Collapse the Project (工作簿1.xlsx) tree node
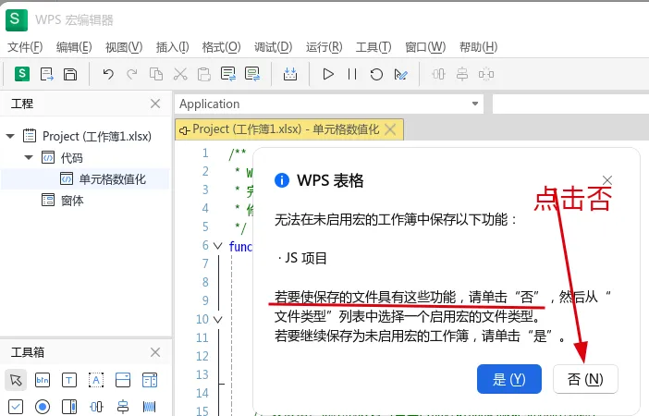This screenshot has height=416, width=649. [10, 136]
